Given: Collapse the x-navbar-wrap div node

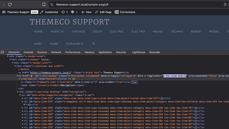Looking at the screenshot, I should [x=8, y=56].
